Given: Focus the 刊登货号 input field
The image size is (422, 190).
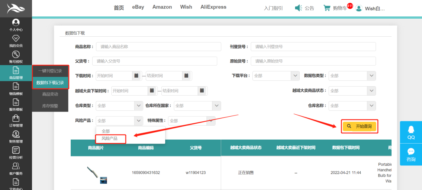Looking at the screenshot, I should tap(313, 46).
